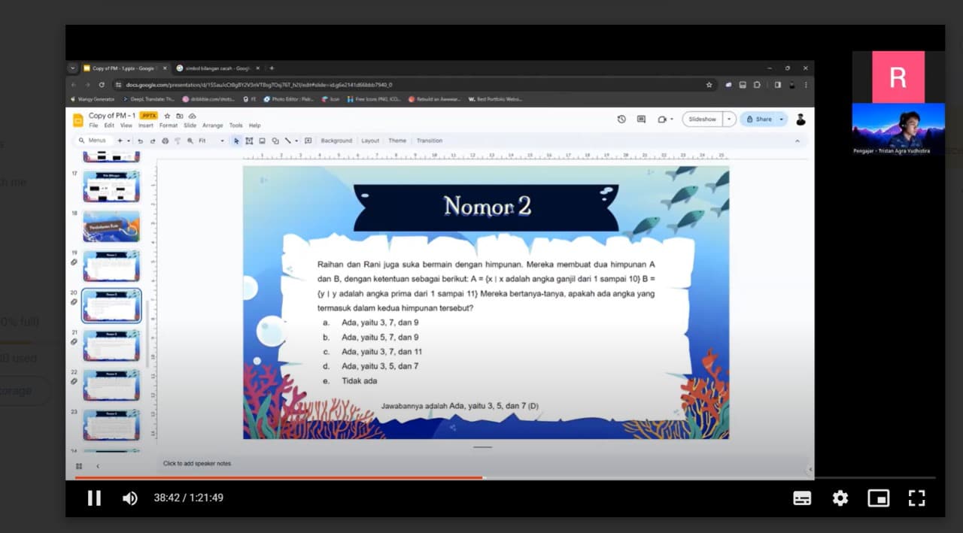Choose the text box tool
The height and width of the screenshot is (533, 963).
point(249,141)
